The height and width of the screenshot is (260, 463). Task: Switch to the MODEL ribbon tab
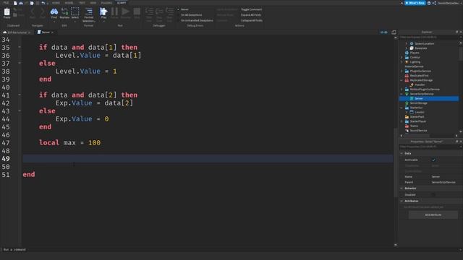point(69,3)
